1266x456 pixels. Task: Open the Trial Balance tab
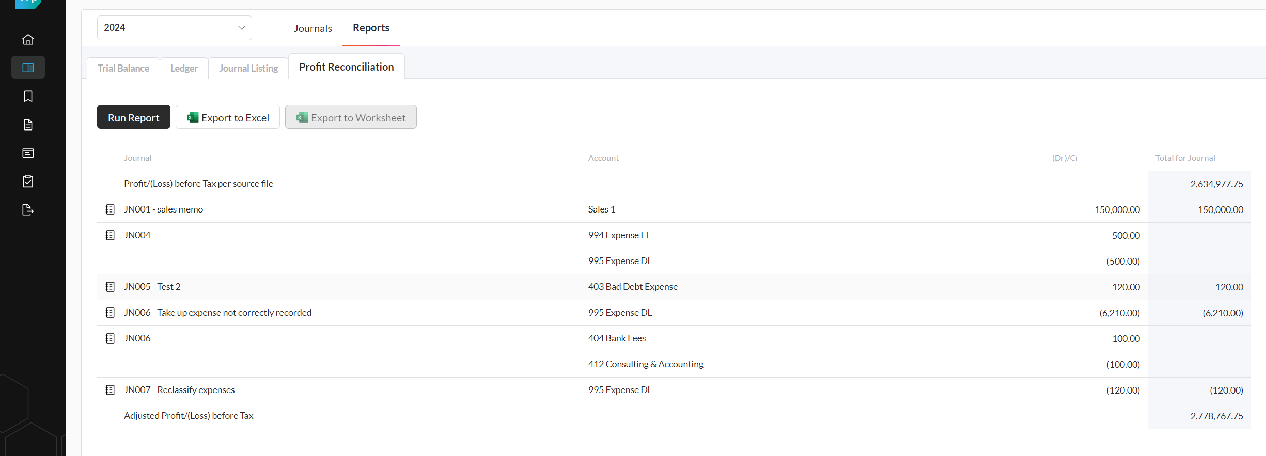123,68
